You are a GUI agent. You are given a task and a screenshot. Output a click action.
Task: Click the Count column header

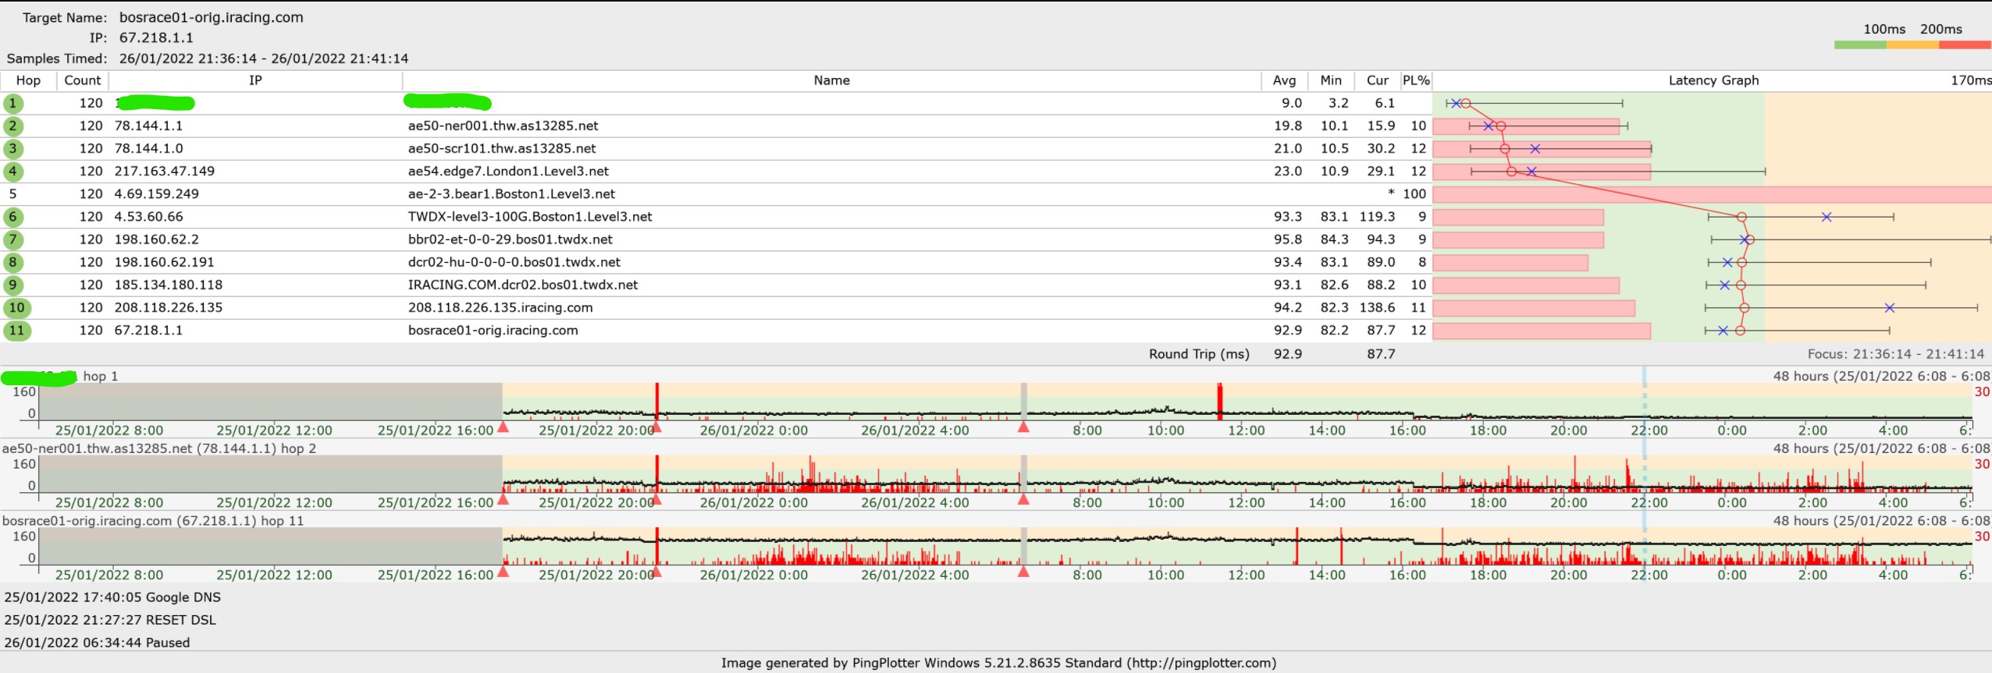pos(83,80)
